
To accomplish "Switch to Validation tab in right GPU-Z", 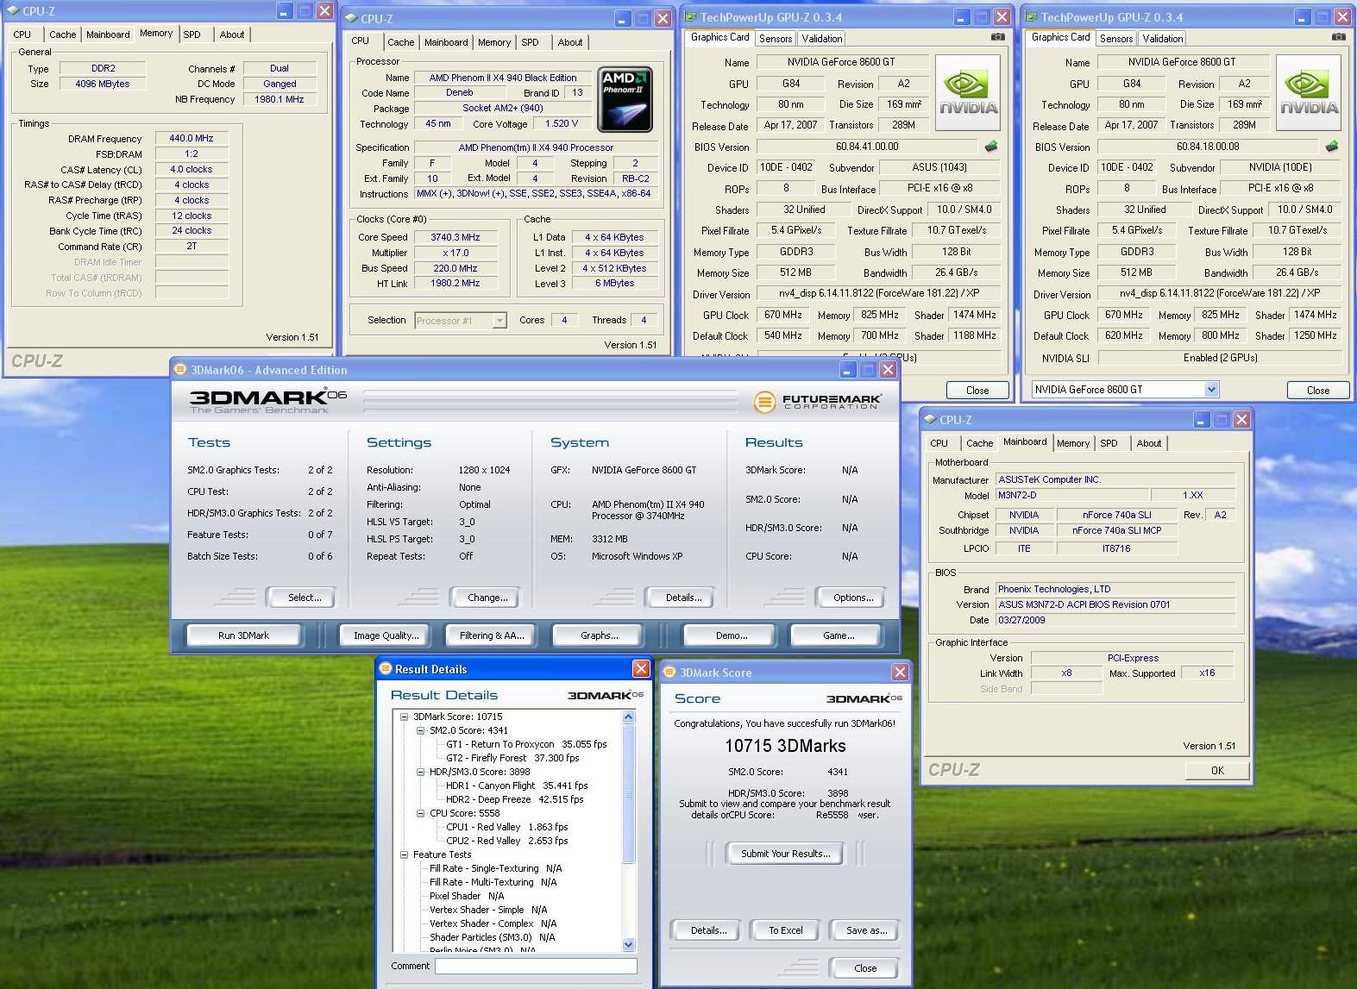I will [x=1163, y=39].
